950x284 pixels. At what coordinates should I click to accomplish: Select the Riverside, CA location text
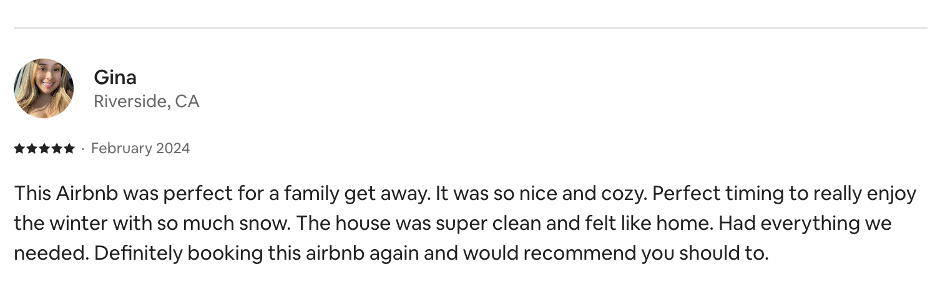(x=146, y=101)
